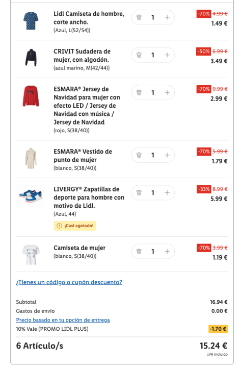The height and width of the screenshot is (367, 242).
Task: Delete CRIVIT Sudadera de mujer from cart
Action: click(139, 55)
